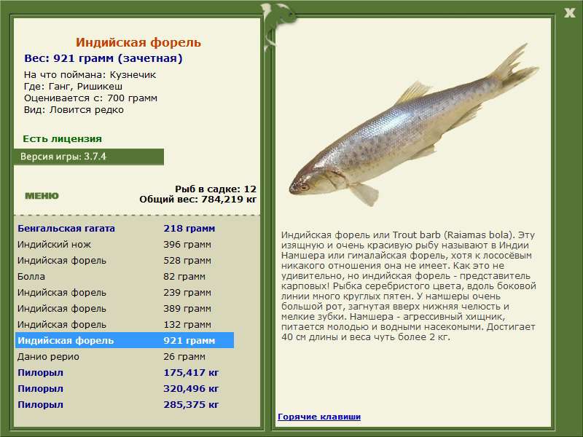Select highlighted Индийская форель 921 грамм row
The image size is (583, 437).
125,340
